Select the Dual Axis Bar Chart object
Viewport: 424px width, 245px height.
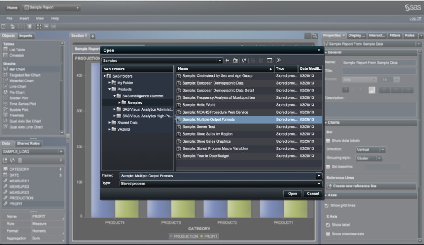pyautogui.click(x=25, y=121)
